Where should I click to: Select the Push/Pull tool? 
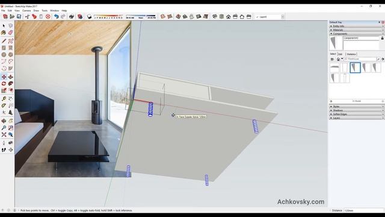click(11, 77)
